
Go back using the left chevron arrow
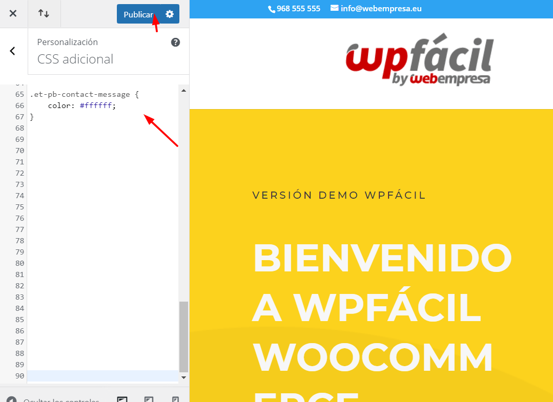tap(13, 51)
